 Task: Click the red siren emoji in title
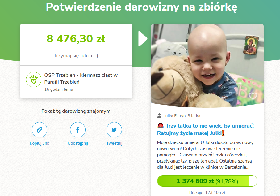[161, 125]
